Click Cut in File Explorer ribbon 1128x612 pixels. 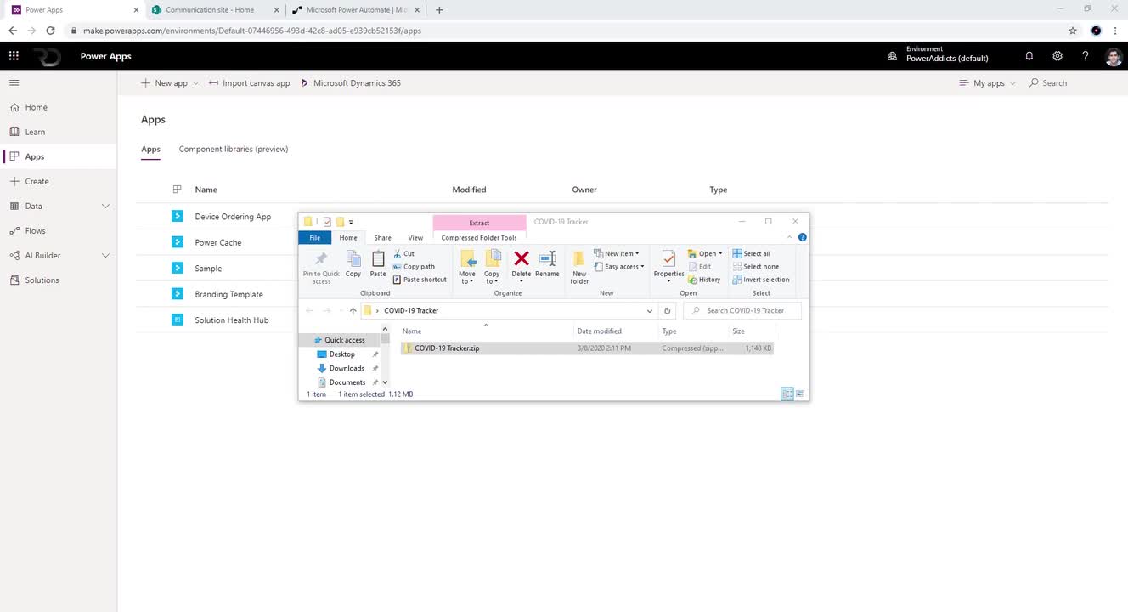403,253
